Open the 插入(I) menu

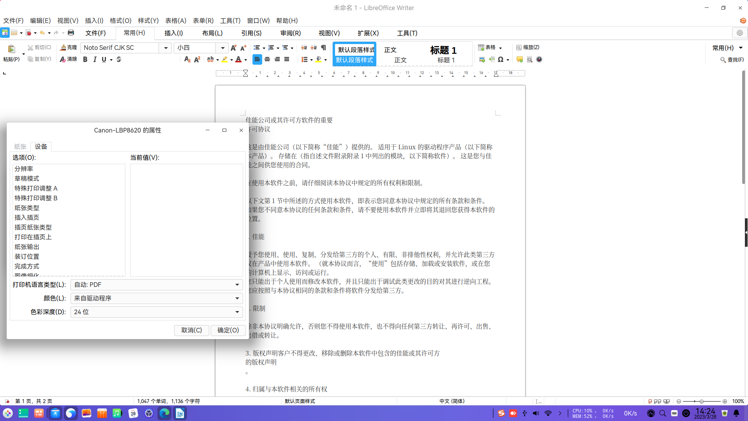94,21
